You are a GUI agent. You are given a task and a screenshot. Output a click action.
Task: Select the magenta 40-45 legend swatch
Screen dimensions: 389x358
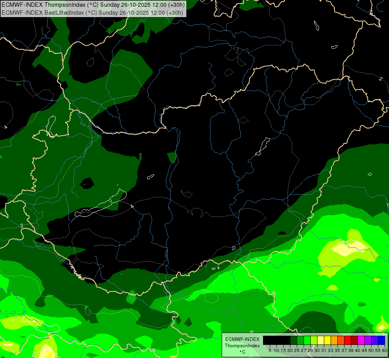[361, 340]
